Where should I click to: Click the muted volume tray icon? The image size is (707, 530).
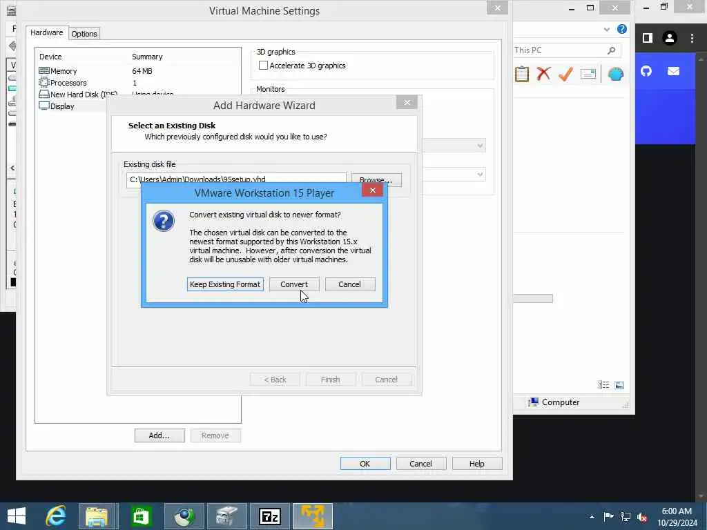tap(642, 517)
